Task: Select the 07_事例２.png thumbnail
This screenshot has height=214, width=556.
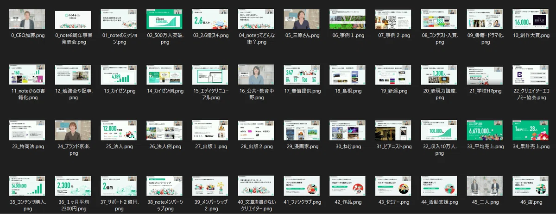Action: (393, 20)
